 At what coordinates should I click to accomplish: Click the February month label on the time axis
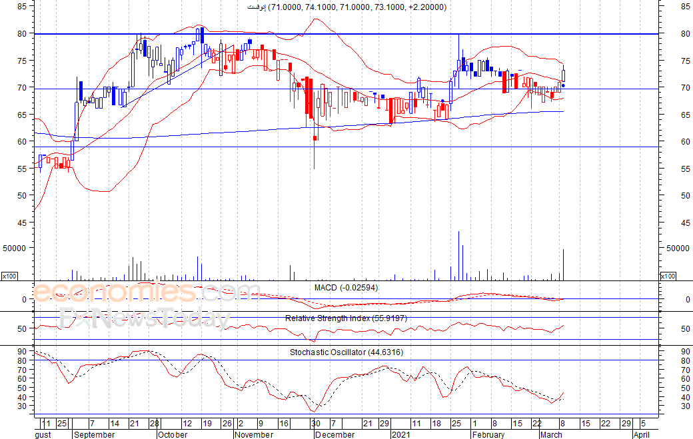[x=488, y=434]
